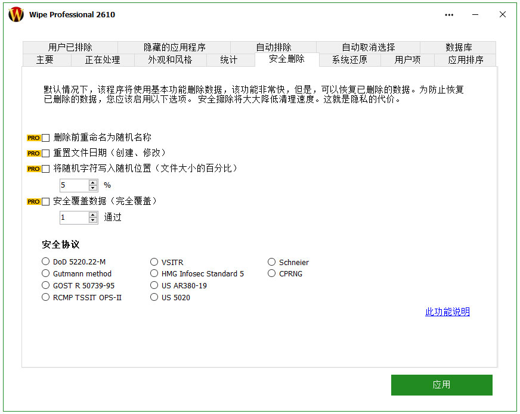Decrease the pass count spinner value
520x414 pixels.
[x=93, y=220]
